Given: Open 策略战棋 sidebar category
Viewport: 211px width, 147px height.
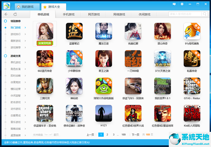Looking at the screenshot, I should [x=15, y=129].
